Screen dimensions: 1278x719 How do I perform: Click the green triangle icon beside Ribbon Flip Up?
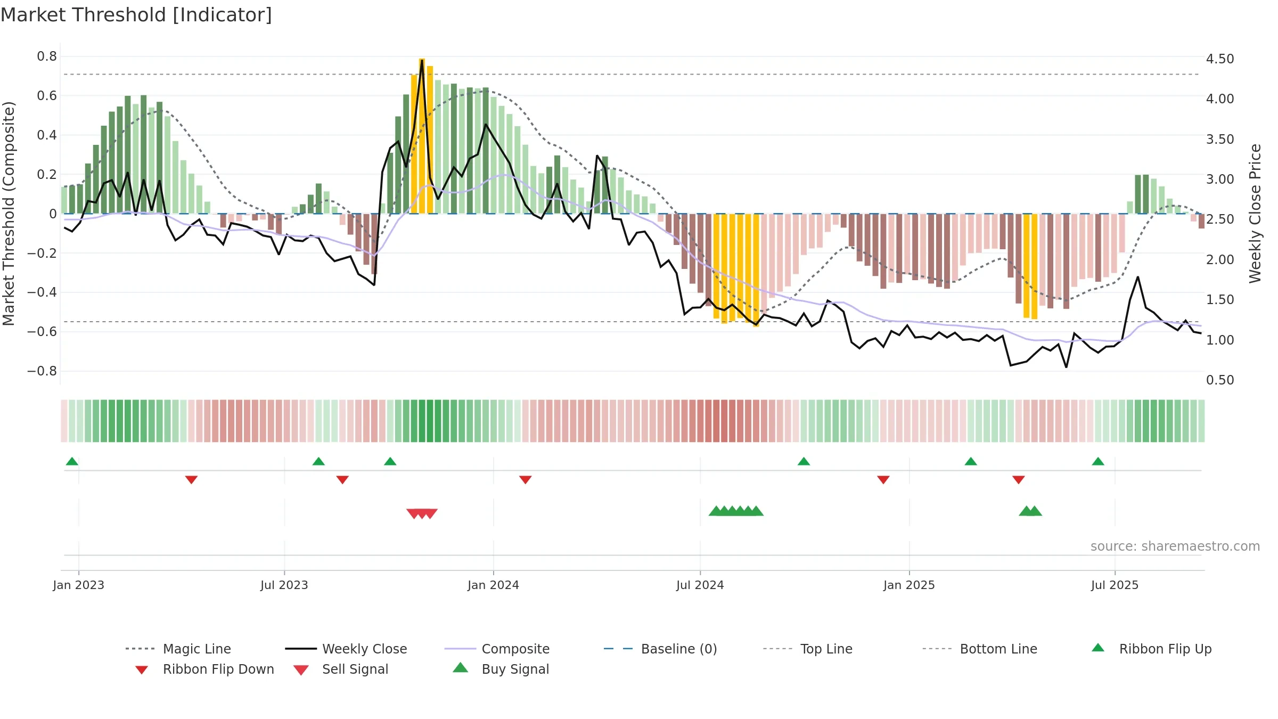point(1098,648)
